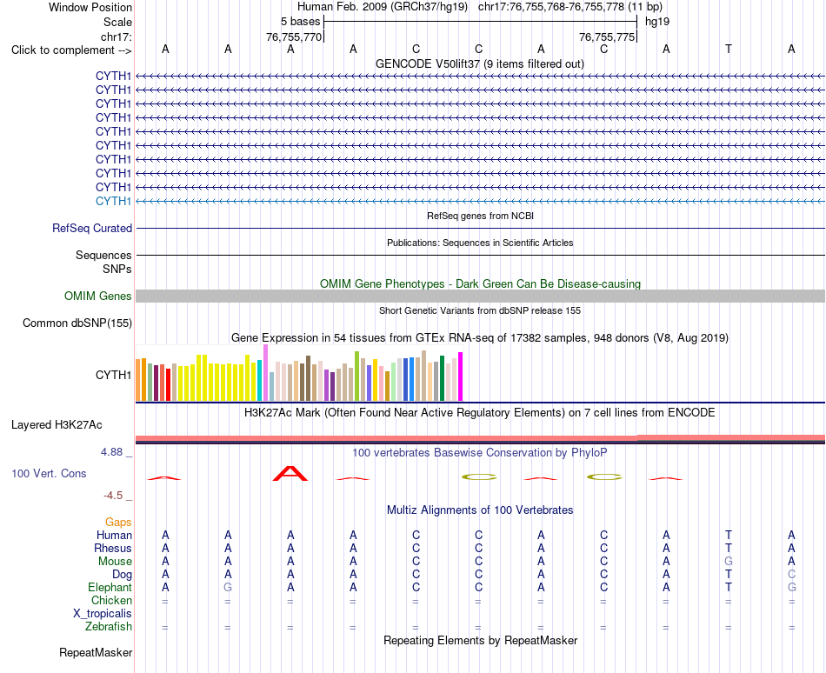
Task: Select the Zebrafish species row label
Action: [x=109, y=626]
